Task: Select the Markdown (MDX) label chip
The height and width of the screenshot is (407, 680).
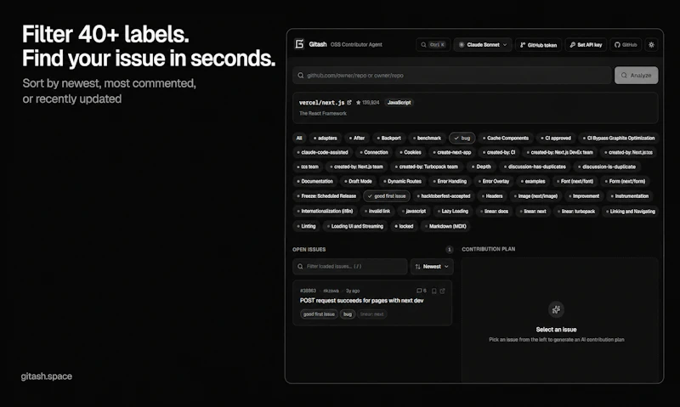Action: pyautogui.click(x=445, y=226)
